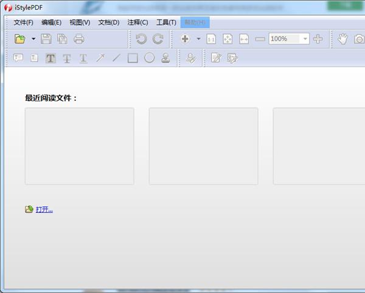This screenshot has height=293, width=365.
Task: Click the zoom in plus button
Action: pyautogui.click(x=318, y=39)
